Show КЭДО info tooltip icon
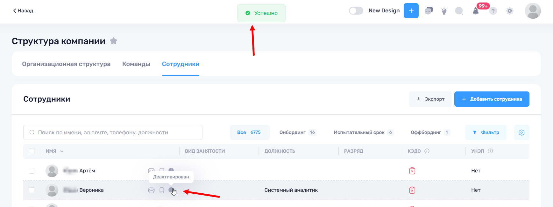The image size is (553, 207). pyautogui.click(x=427, y=151)
